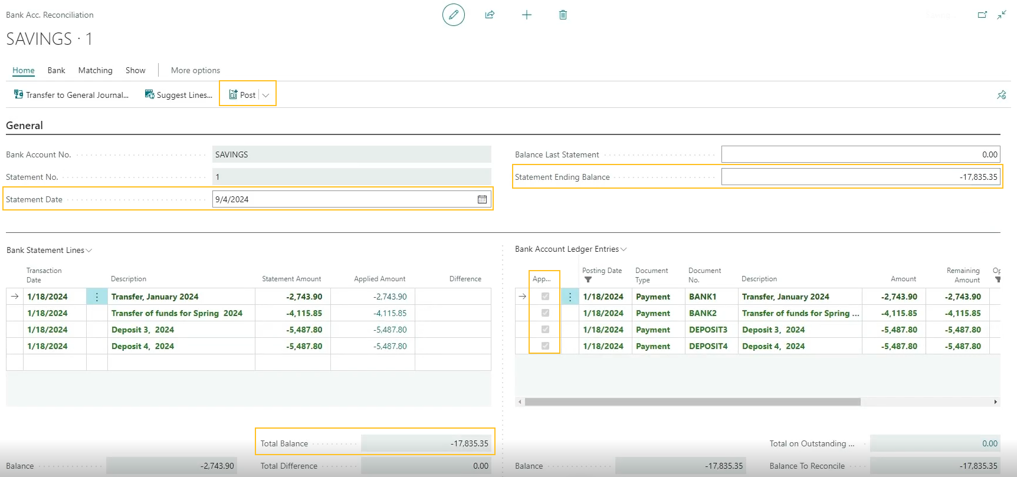Toggle Applied checkbox for BANK1 entry
Viewport: 1017px width, 477px height.
[x=545, y=297]
